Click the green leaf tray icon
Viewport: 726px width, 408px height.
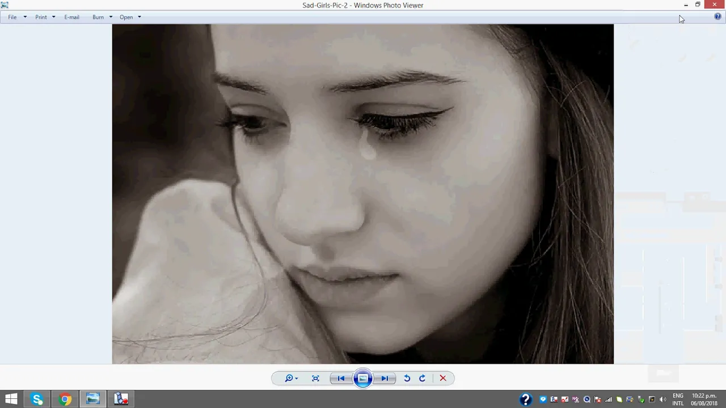click(x=619, y=399)
